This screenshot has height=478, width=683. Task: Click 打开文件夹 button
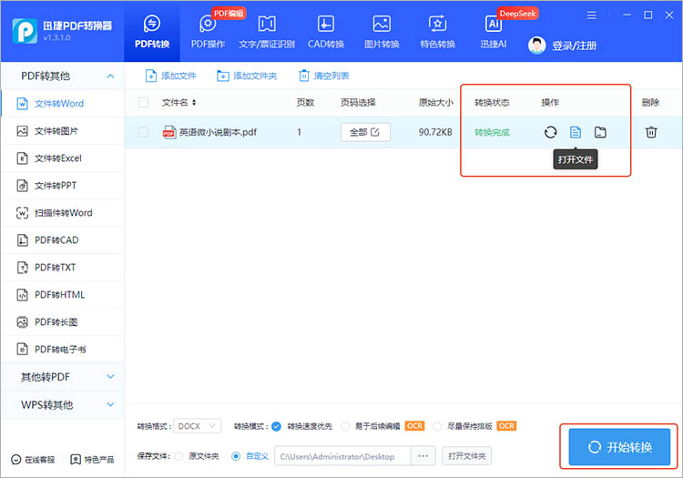[466, 456]
